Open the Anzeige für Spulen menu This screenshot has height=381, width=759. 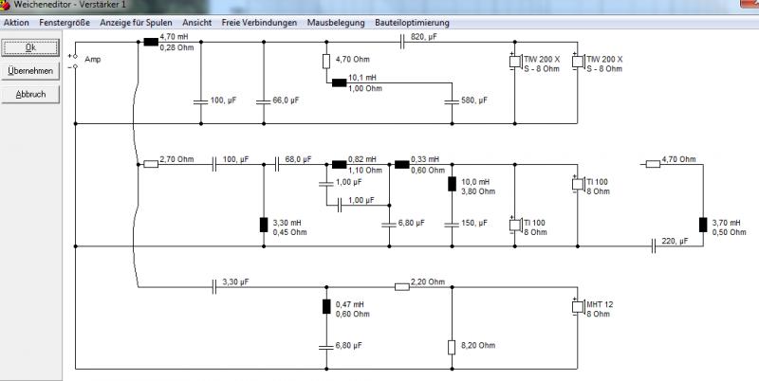pyautogui.click(x=136, y=23)
